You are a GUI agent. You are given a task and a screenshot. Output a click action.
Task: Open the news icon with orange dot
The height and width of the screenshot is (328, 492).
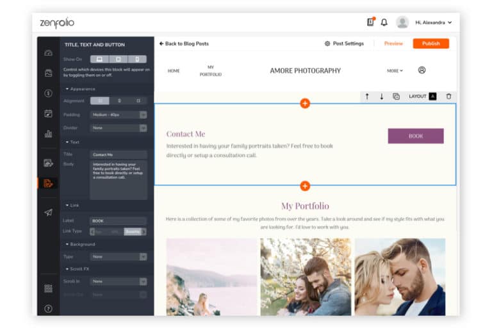(x=370, y=22)
